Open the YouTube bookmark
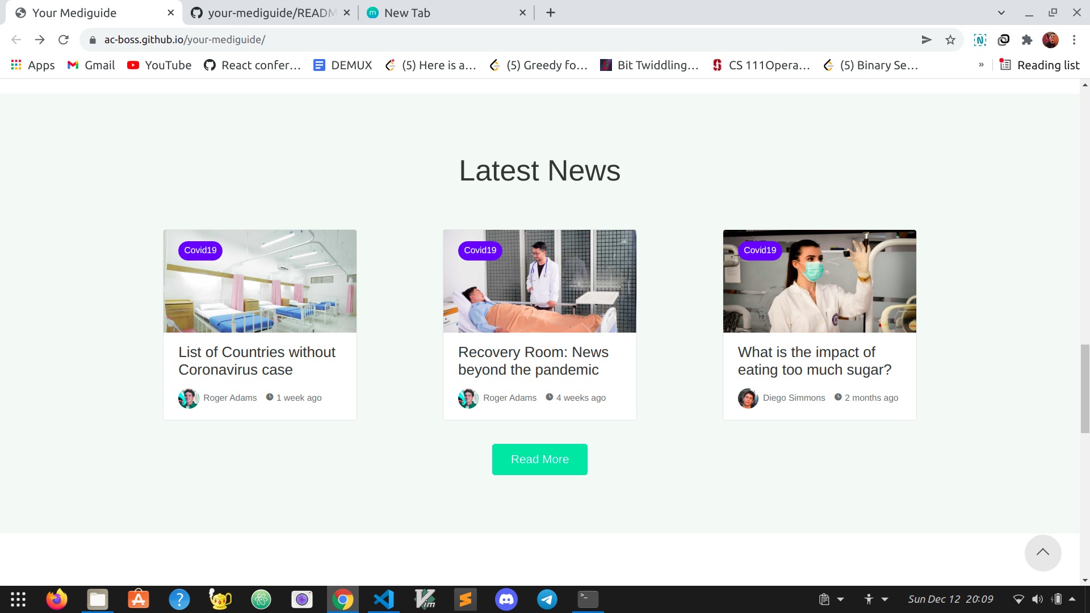This screenshot has height=613, width=1090. click(x=160, y=65)
